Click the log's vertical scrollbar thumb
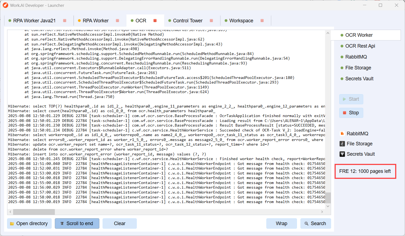The width and height of the screenshot is (405, 236). [328, 198]
